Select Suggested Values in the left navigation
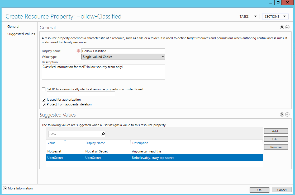 [x=21, y=34]
